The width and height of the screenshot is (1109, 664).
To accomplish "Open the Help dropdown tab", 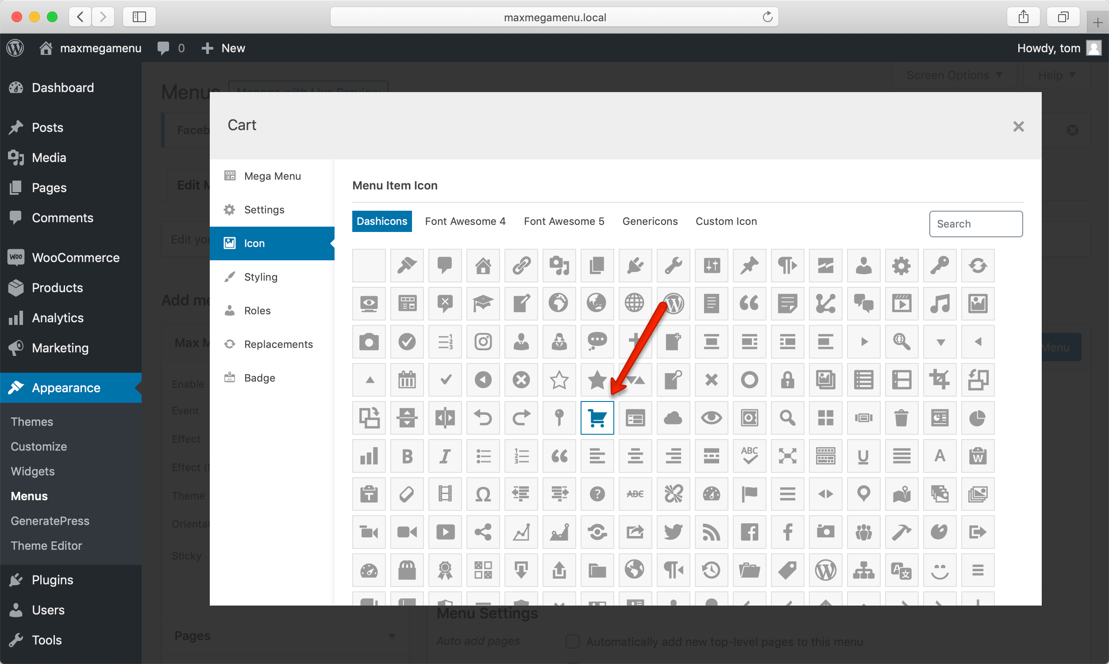I will [1056, 75].
